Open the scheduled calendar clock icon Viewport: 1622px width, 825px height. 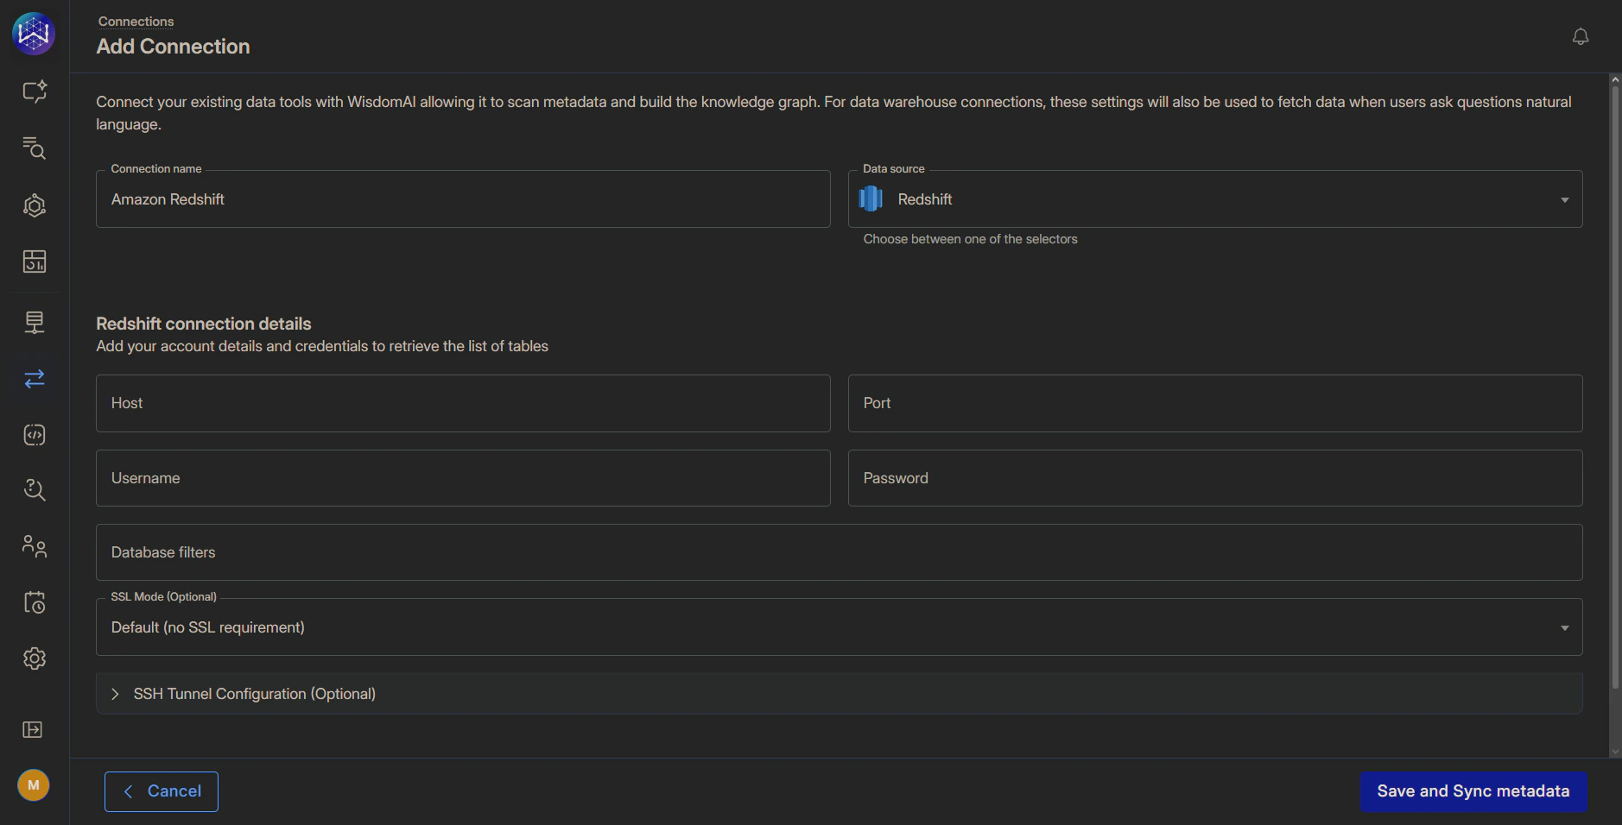click(x=35, y=602)
